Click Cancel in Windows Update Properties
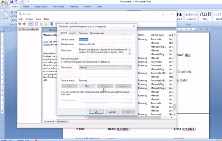The height and width of the screenshot is (141, 222). [112, 112]
